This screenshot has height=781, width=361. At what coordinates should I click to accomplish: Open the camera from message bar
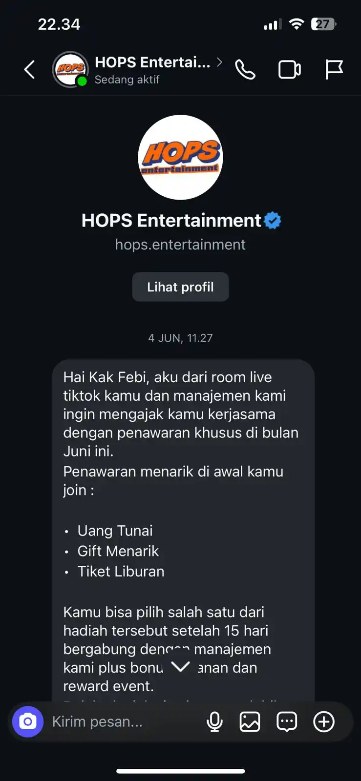click(x=28, y=721)
